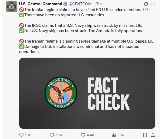Click the 1.7K reposts count
The image size is (161, 139).
pyautogui.click(x=59, y=135)
